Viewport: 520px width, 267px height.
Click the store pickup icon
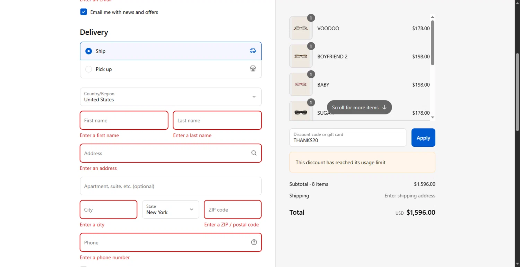click(253, 69)
